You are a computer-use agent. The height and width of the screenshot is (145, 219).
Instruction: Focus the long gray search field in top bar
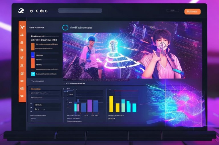coord(80,11)
